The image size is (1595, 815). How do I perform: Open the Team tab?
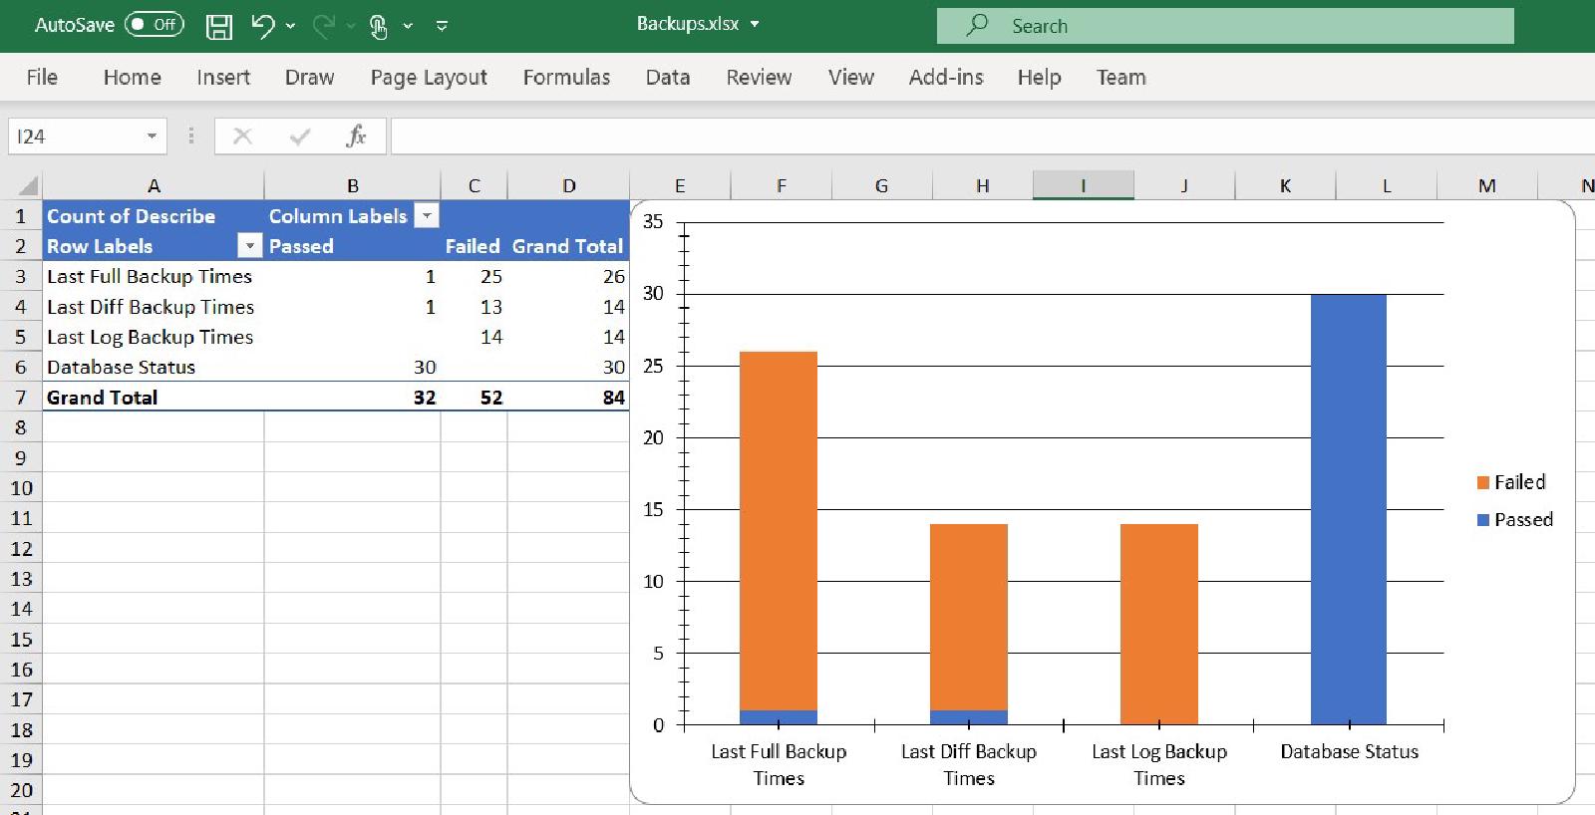(1121, 77)
